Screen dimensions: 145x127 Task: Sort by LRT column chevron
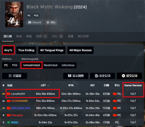pyautogui.click(x=48, y=85)
